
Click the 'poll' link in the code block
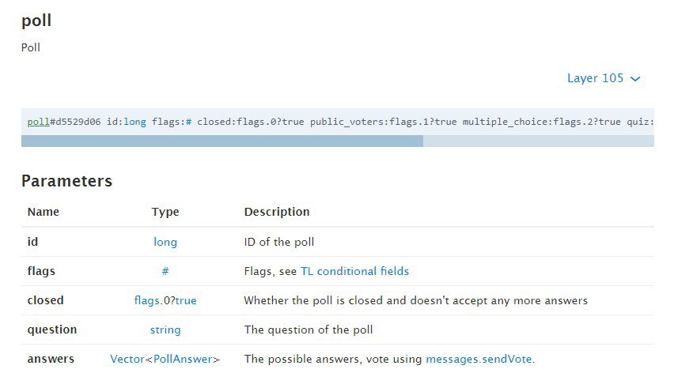(x=38, y=122)
